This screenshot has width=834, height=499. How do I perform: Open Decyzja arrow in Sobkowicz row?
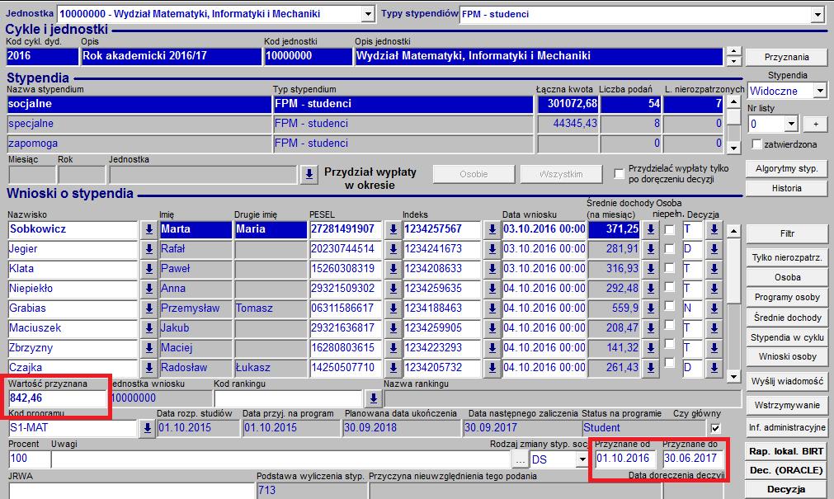(714, 229)
